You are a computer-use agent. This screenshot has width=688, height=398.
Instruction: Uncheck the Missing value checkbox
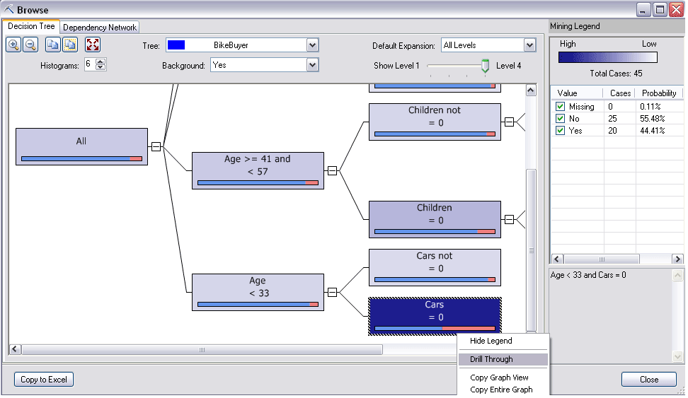[x=560, y=107]
